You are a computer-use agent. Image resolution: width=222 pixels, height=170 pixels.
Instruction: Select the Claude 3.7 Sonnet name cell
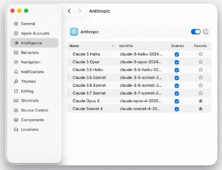(x=89, y=93)
